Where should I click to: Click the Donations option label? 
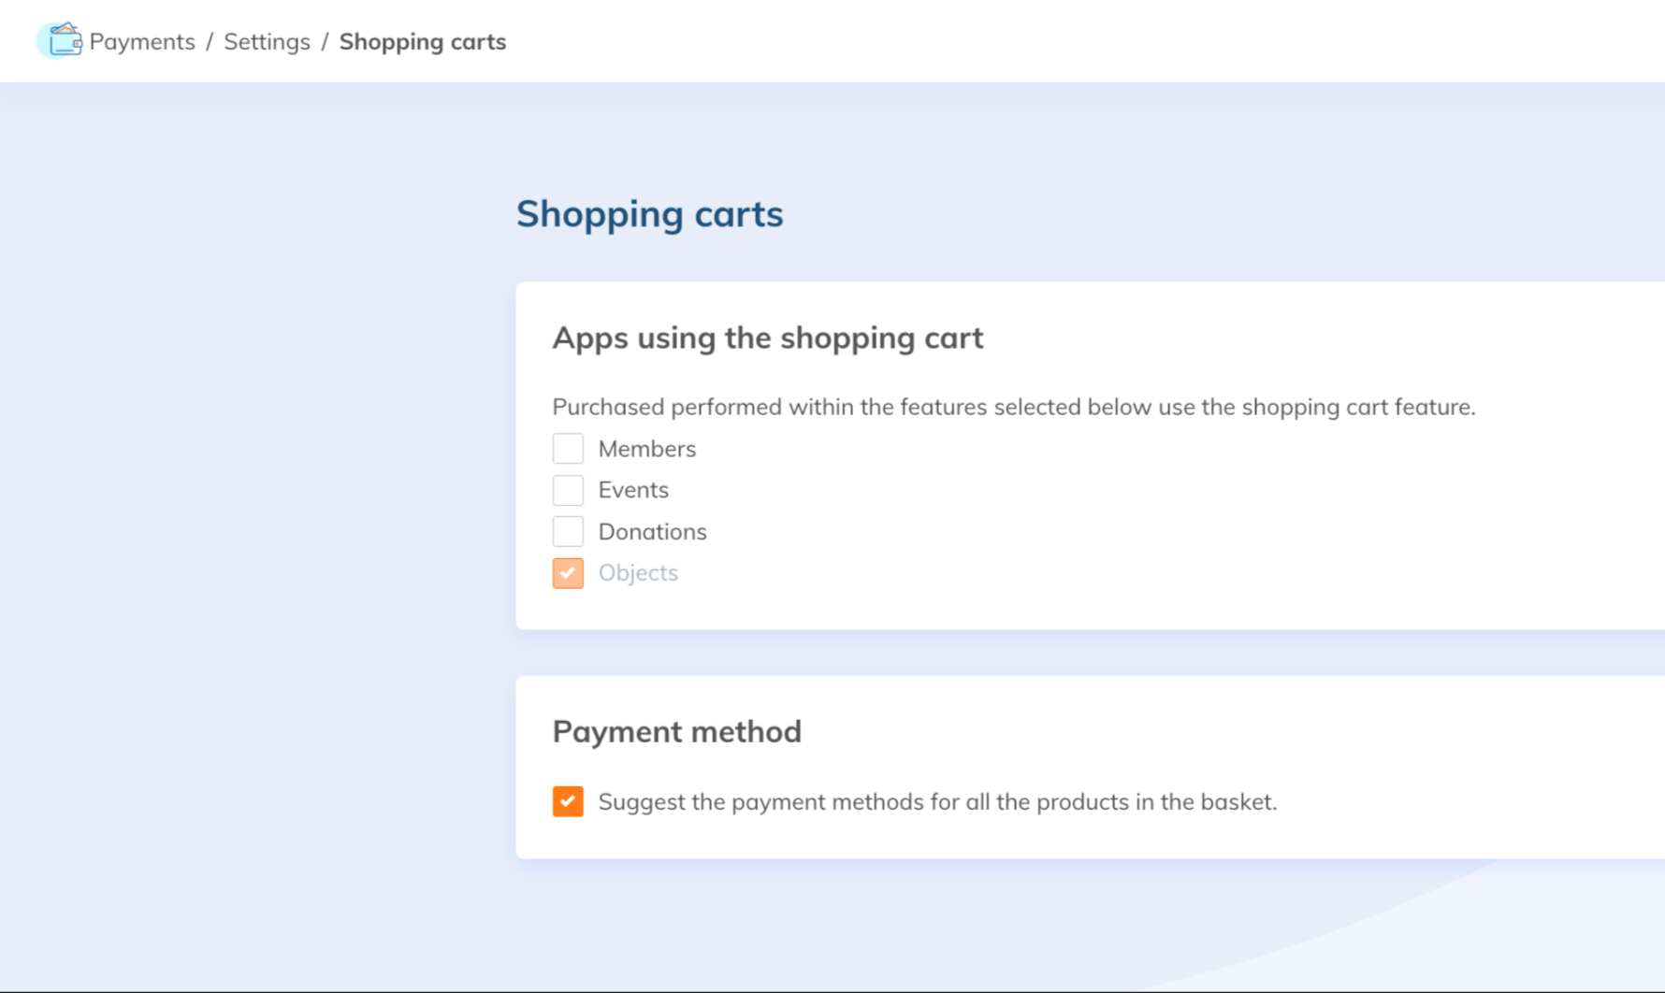[652, 531]
